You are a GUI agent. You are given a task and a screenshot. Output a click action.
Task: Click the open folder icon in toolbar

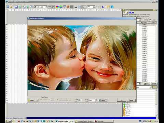(x=11, y=7)
